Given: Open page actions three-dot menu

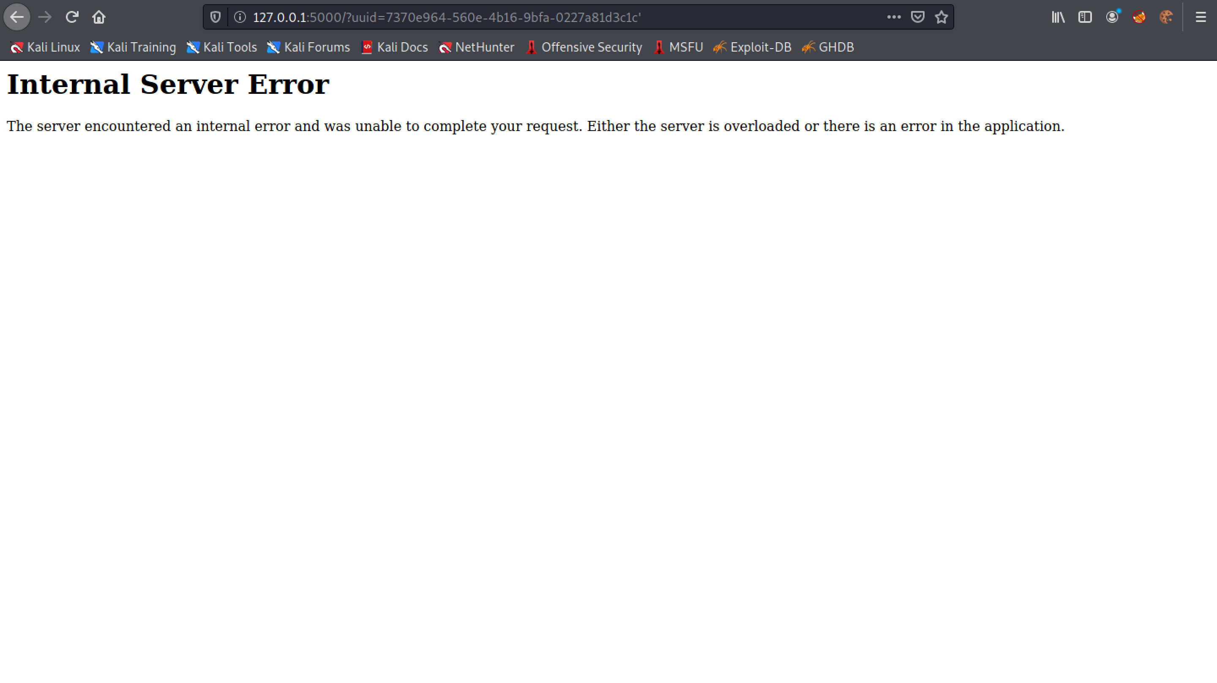Looking at the screenshot, I should (893, 17).
